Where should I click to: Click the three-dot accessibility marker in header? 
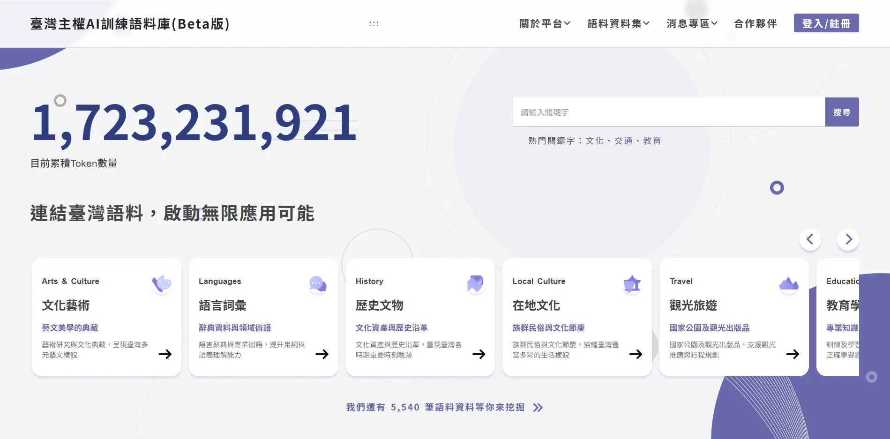[374, 24]
